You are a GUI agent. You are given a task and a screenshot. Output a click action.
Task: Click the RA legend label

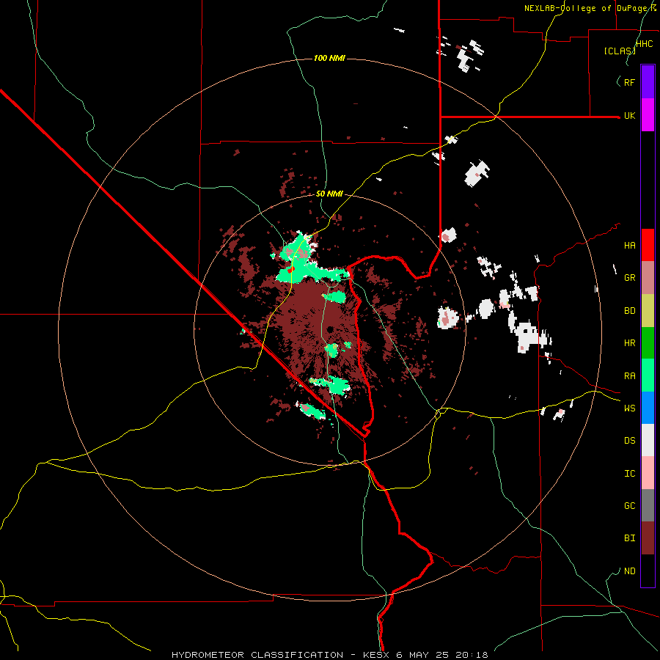coord(629,376)
